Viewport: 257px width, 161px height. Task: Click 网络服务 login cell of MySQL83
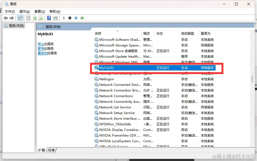coord(207,68)
